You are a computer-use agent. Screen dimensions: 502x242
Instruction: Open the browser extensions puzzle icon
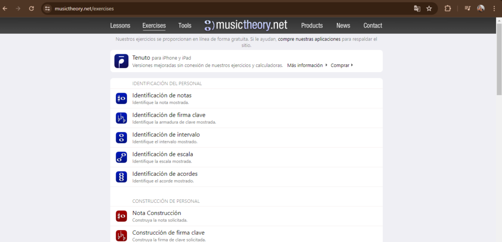coord(448,8)
